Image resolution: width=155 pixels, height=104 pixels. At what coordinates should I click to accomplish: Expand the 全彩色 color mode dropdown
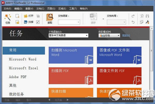point(109,36)
